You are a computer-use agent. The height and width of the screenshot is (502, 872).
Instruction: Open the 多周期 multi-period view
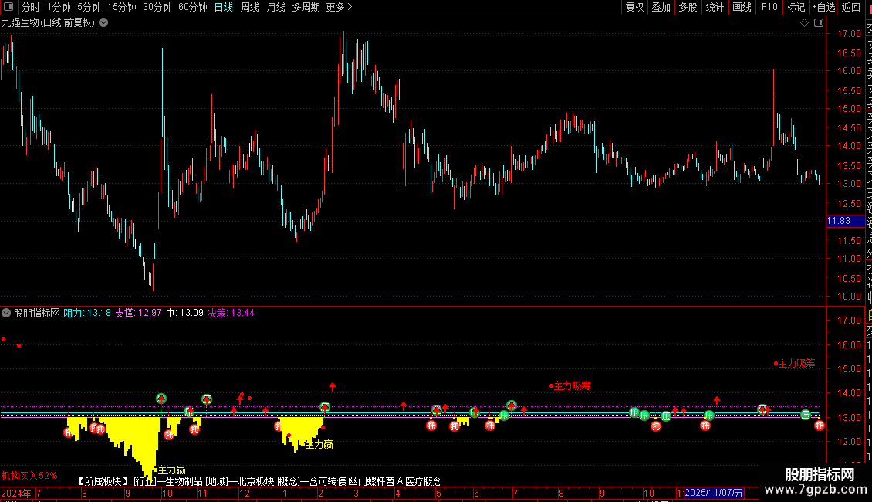coord(306,7)
